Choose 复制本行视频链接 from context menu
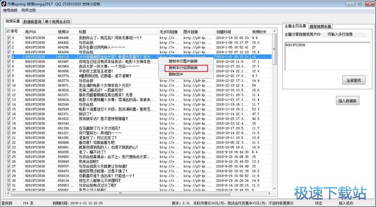This screenshot has height=207, width=376. pyautogui.click(x=183, y=68)
